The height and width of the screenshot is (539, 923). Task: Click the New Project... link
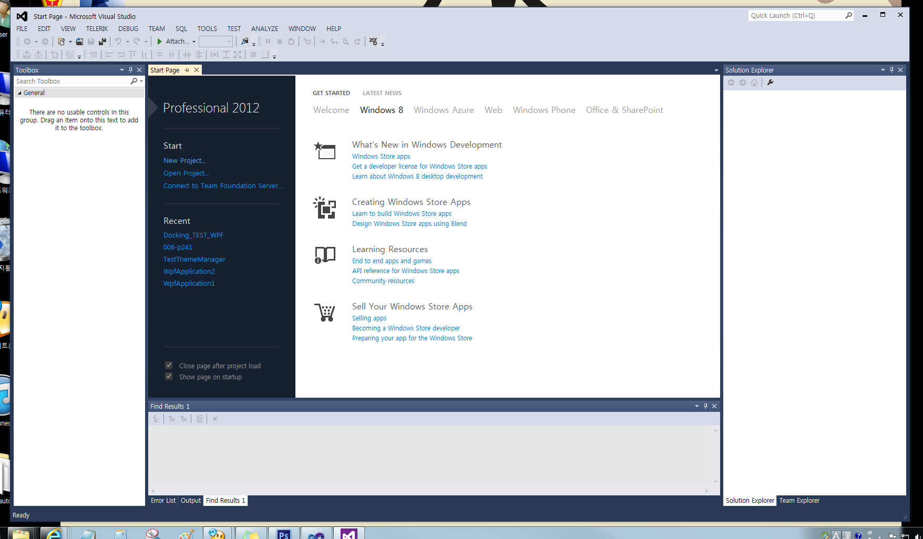184,161
